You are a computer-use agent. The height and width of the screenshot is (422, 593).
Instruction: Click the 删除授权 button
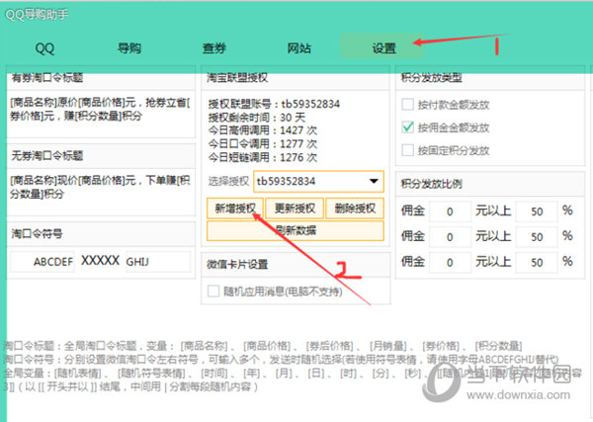point(355,208)
